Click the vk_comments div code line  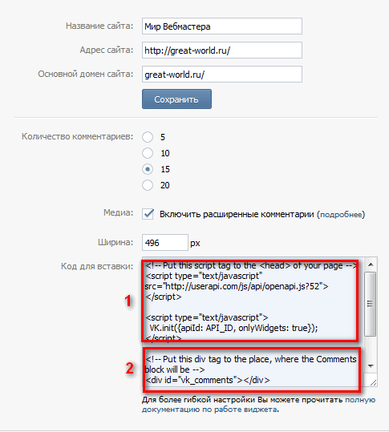[207, 380]
